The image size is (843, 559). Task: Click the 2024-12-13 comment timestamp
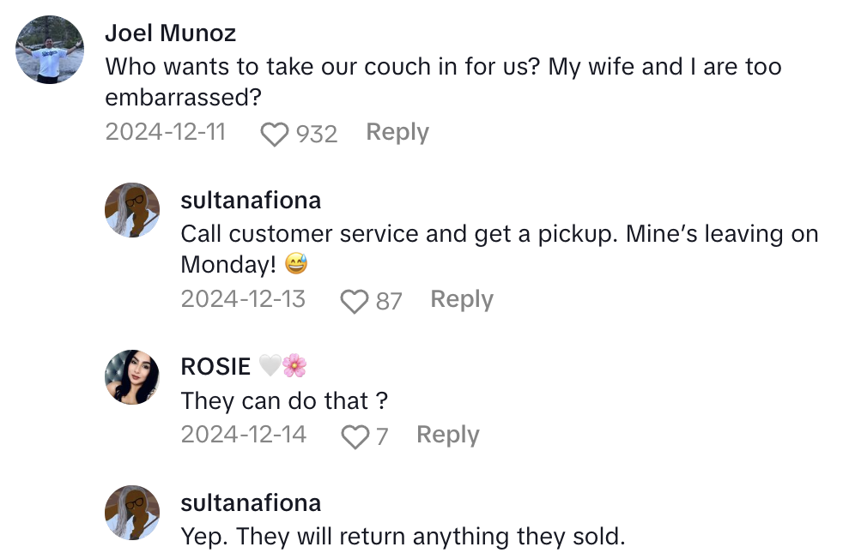(243, 299)
